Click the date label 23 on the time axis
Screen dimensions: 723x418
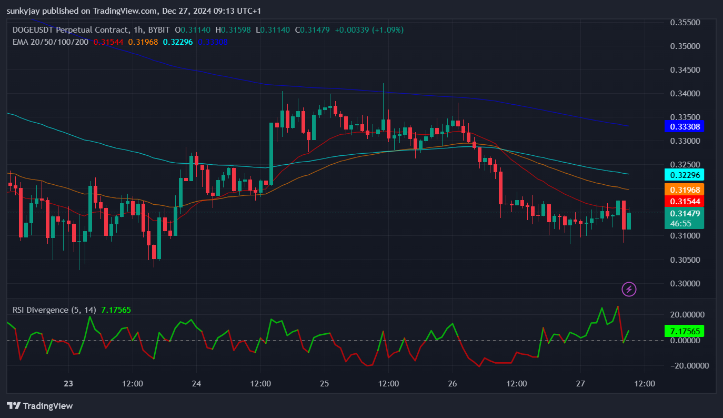pos(68,384)
